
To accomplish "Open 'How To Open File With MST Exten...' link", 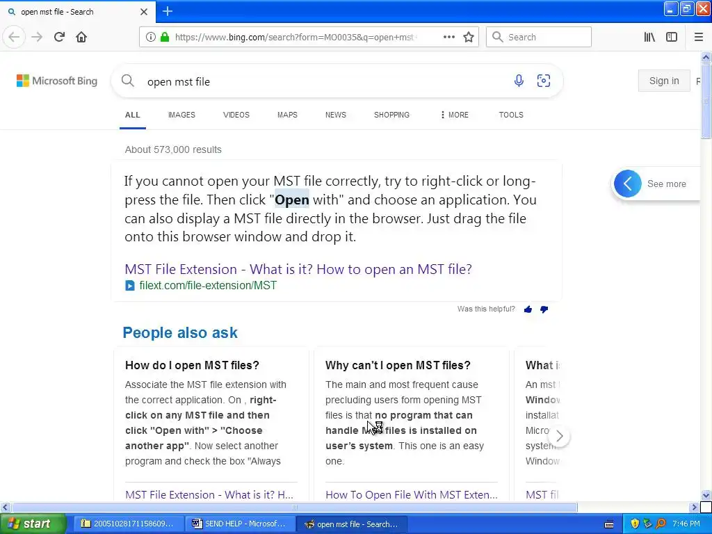I will pyautogui.click(x=412, y=494).
